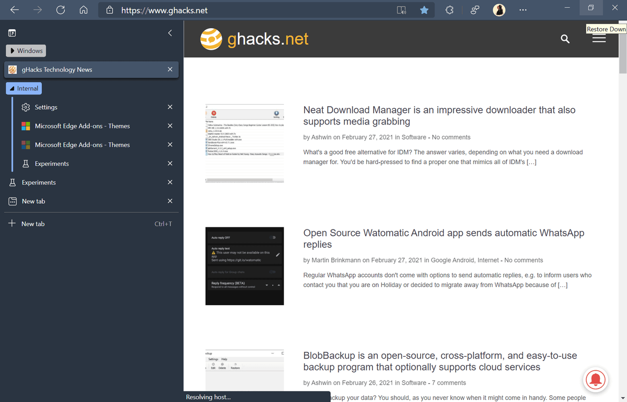Close the New tab entry in the tab list
This screenshot has width=627, height=402.
click(170, 201)
